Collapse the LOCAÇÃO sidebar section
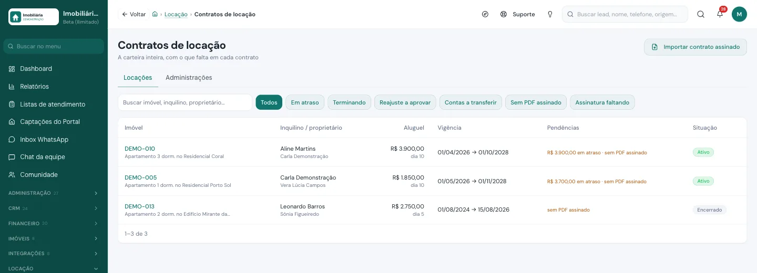This screenshot has width=757, height=273. pos(54,268)
